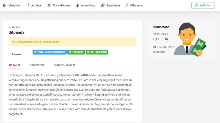Click the document icon in Verifiziert button
This screenshot has height=123, width=220.
(196, 5)
